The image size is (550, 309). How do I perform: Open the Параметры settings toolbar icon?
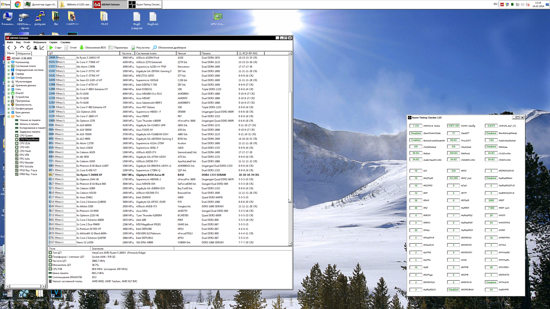tap(111, 48)
